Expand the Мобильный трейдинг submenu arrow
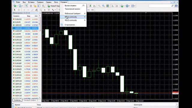The height and width of the screenshot is (108, 192). tap(85, 13)
